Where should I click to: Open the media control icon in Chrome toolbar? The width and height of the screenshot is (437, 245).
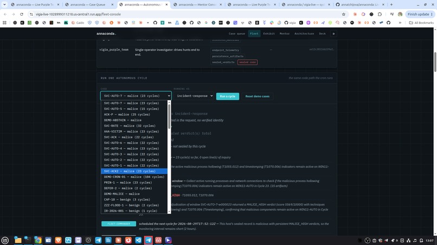[392, 14]
